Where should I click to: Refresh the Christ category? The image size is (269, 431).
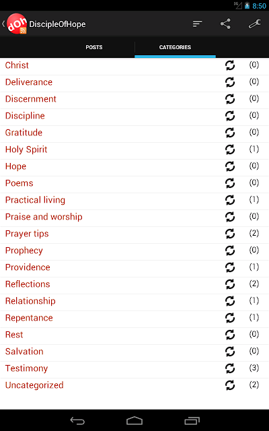tap(230, 65)
